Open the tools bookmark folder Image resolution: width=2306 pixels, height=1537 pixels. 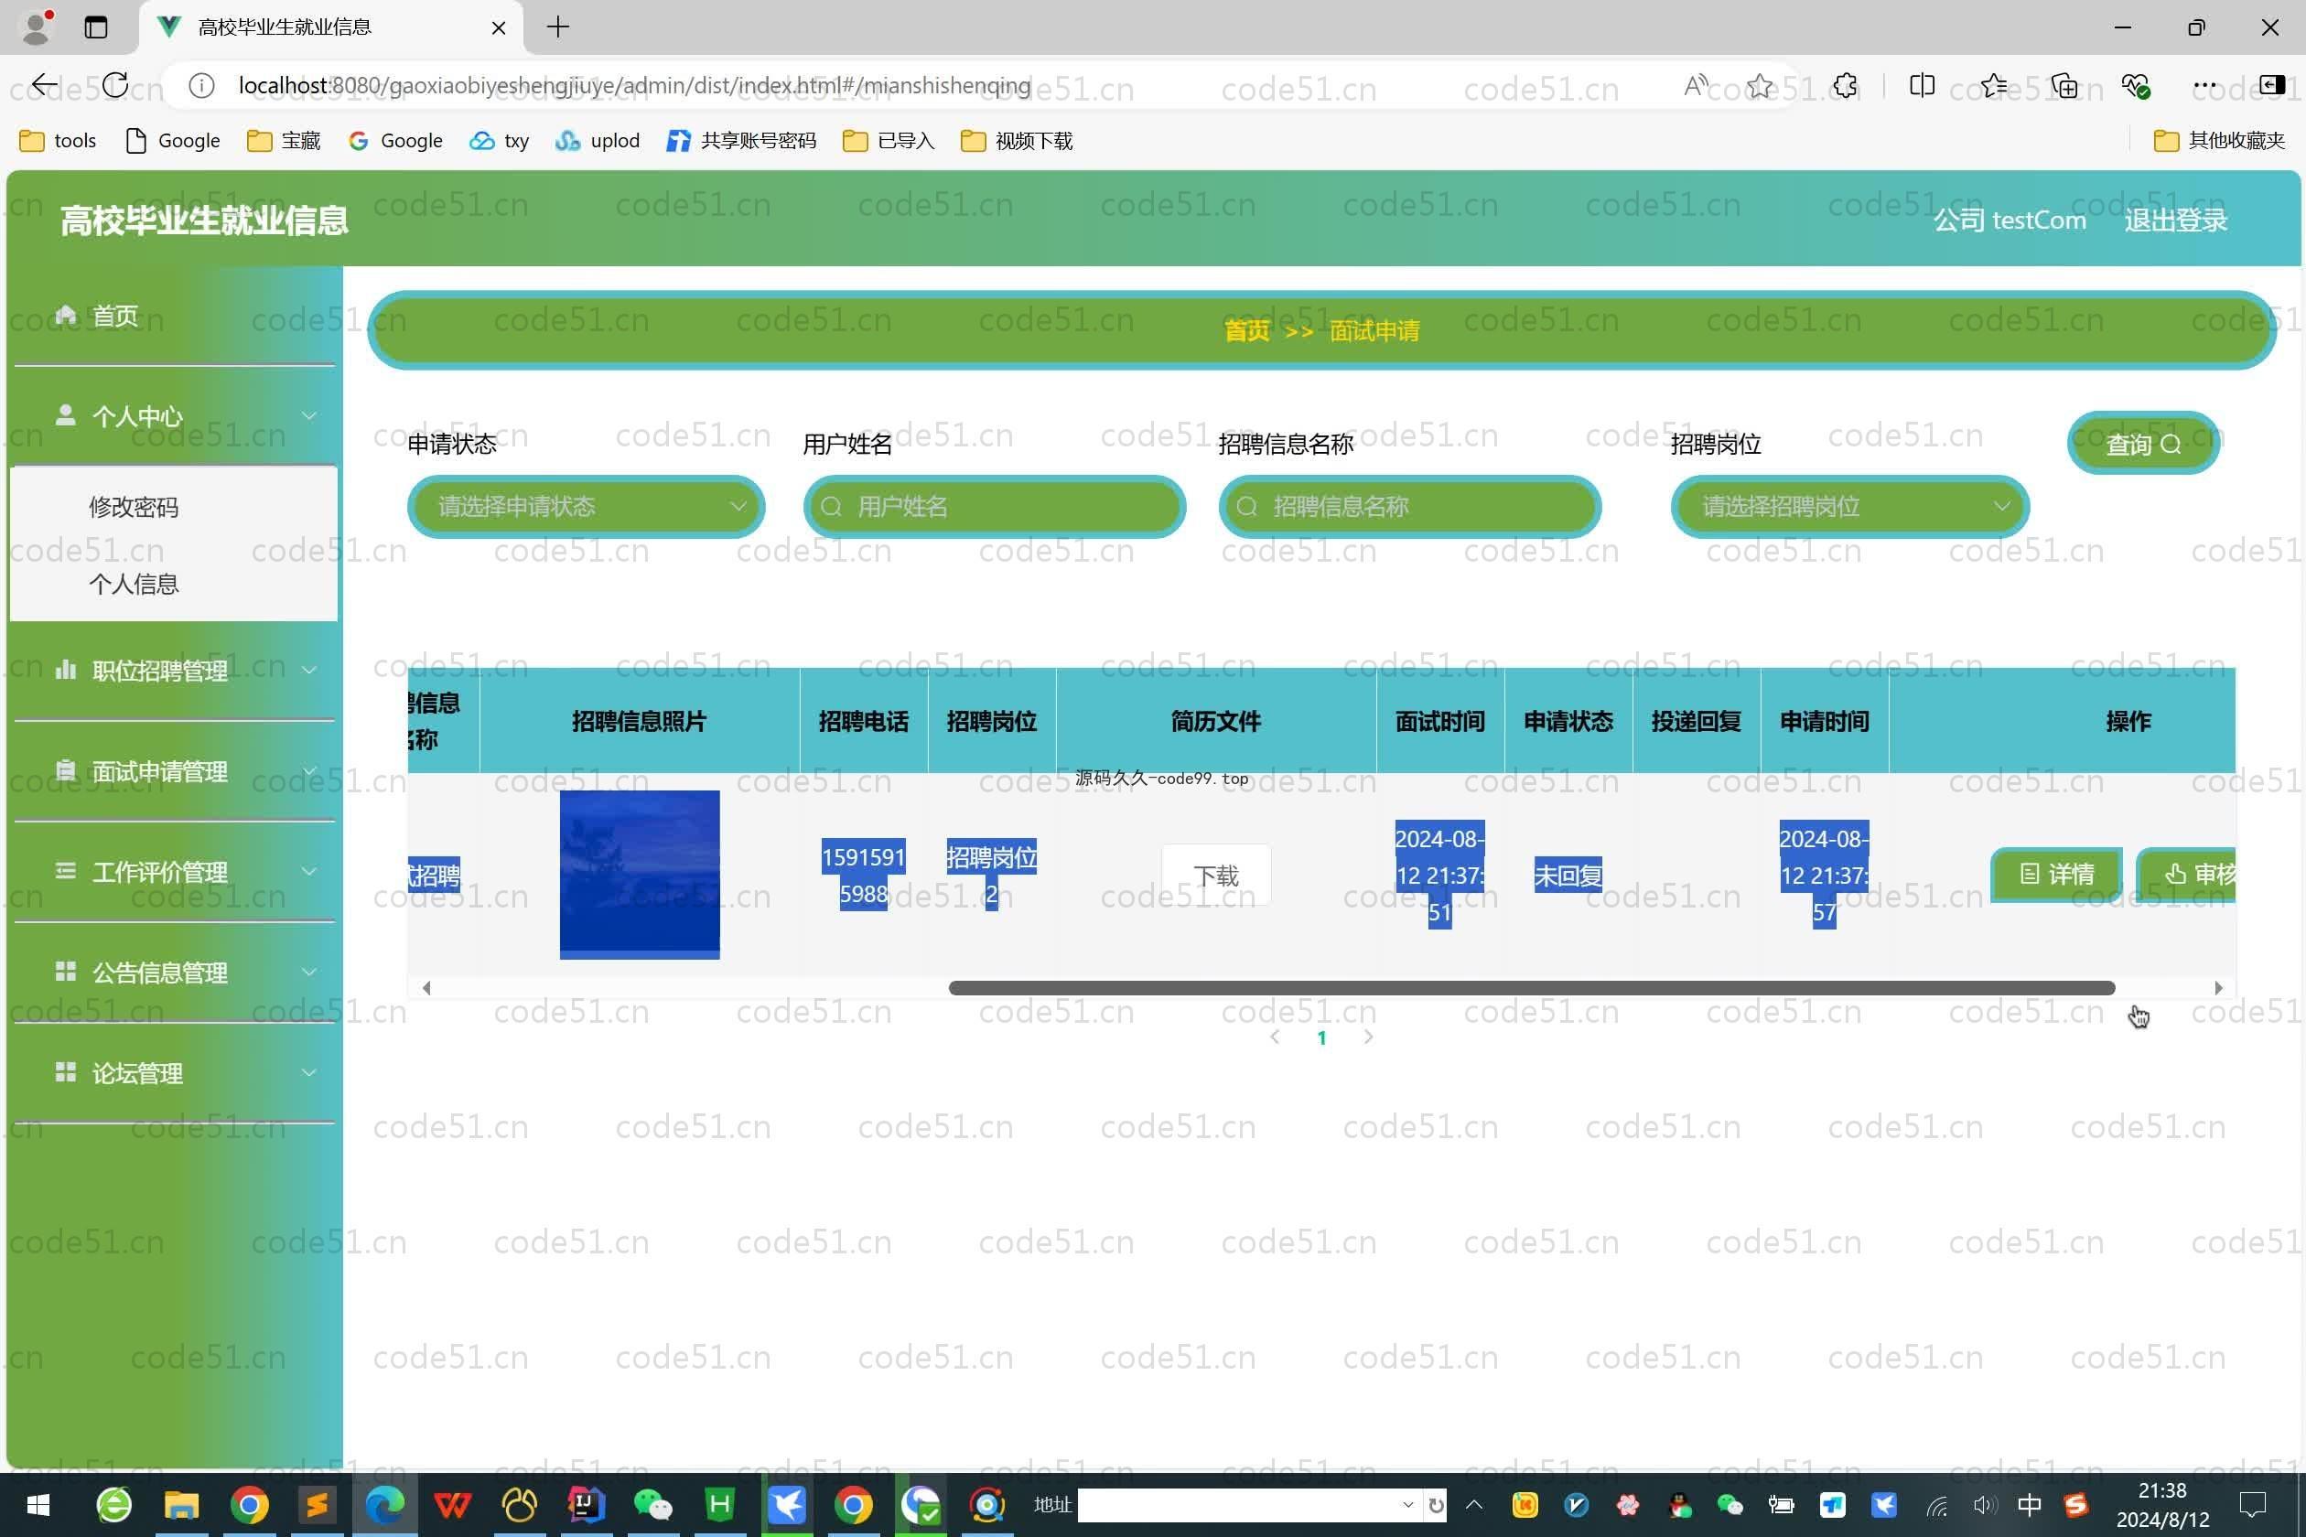(58, 141)
